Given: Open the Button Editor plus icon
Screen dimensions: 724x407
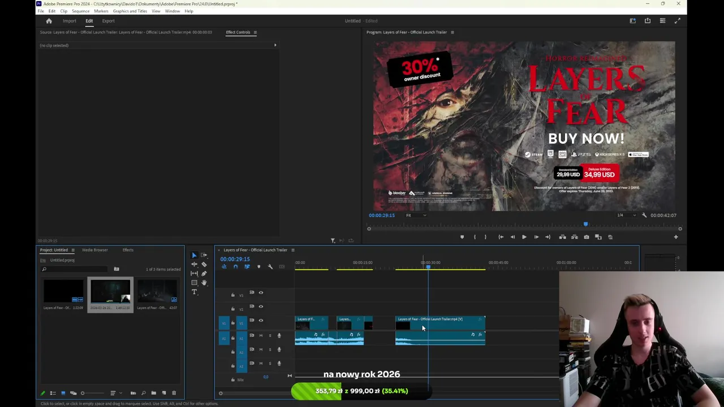Looking at the screenshot, I should pyautogui.click(x=676, y=237).
